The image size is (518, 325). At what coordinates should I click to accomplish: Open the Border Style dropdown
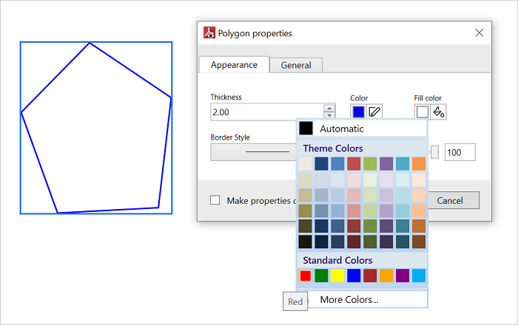point(253,152)
